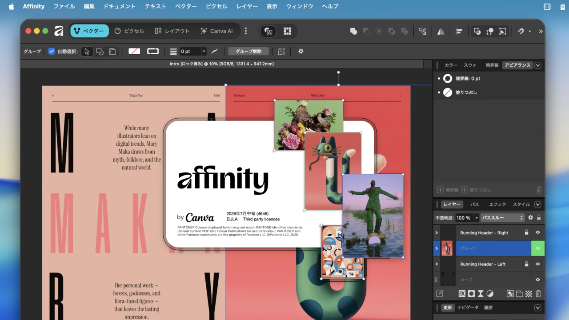Open the arrange order toolbar icon
The width and height of the screenshot is (569, 320).
point(423,31)
